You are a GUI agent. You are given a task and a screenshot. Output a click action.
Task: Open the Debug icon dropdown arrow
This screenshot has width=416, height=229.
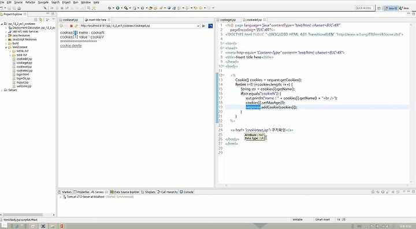point(113,8)
